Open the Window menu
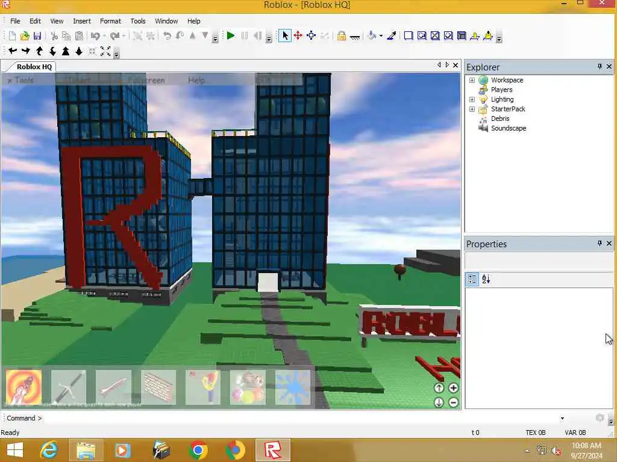Viewport: 617px width, 462px height. (166, 21)
